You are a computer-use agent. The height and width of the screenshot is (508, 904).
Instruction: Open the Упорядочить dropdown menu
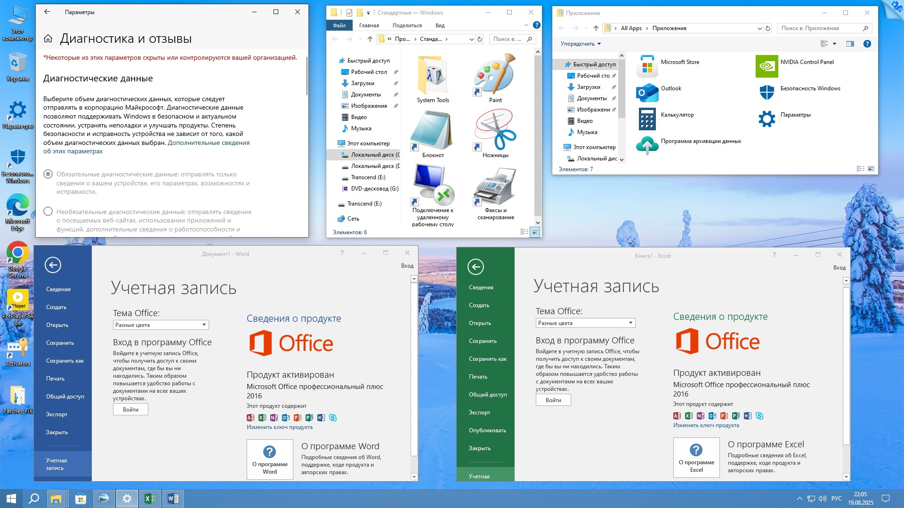[580, 44]
